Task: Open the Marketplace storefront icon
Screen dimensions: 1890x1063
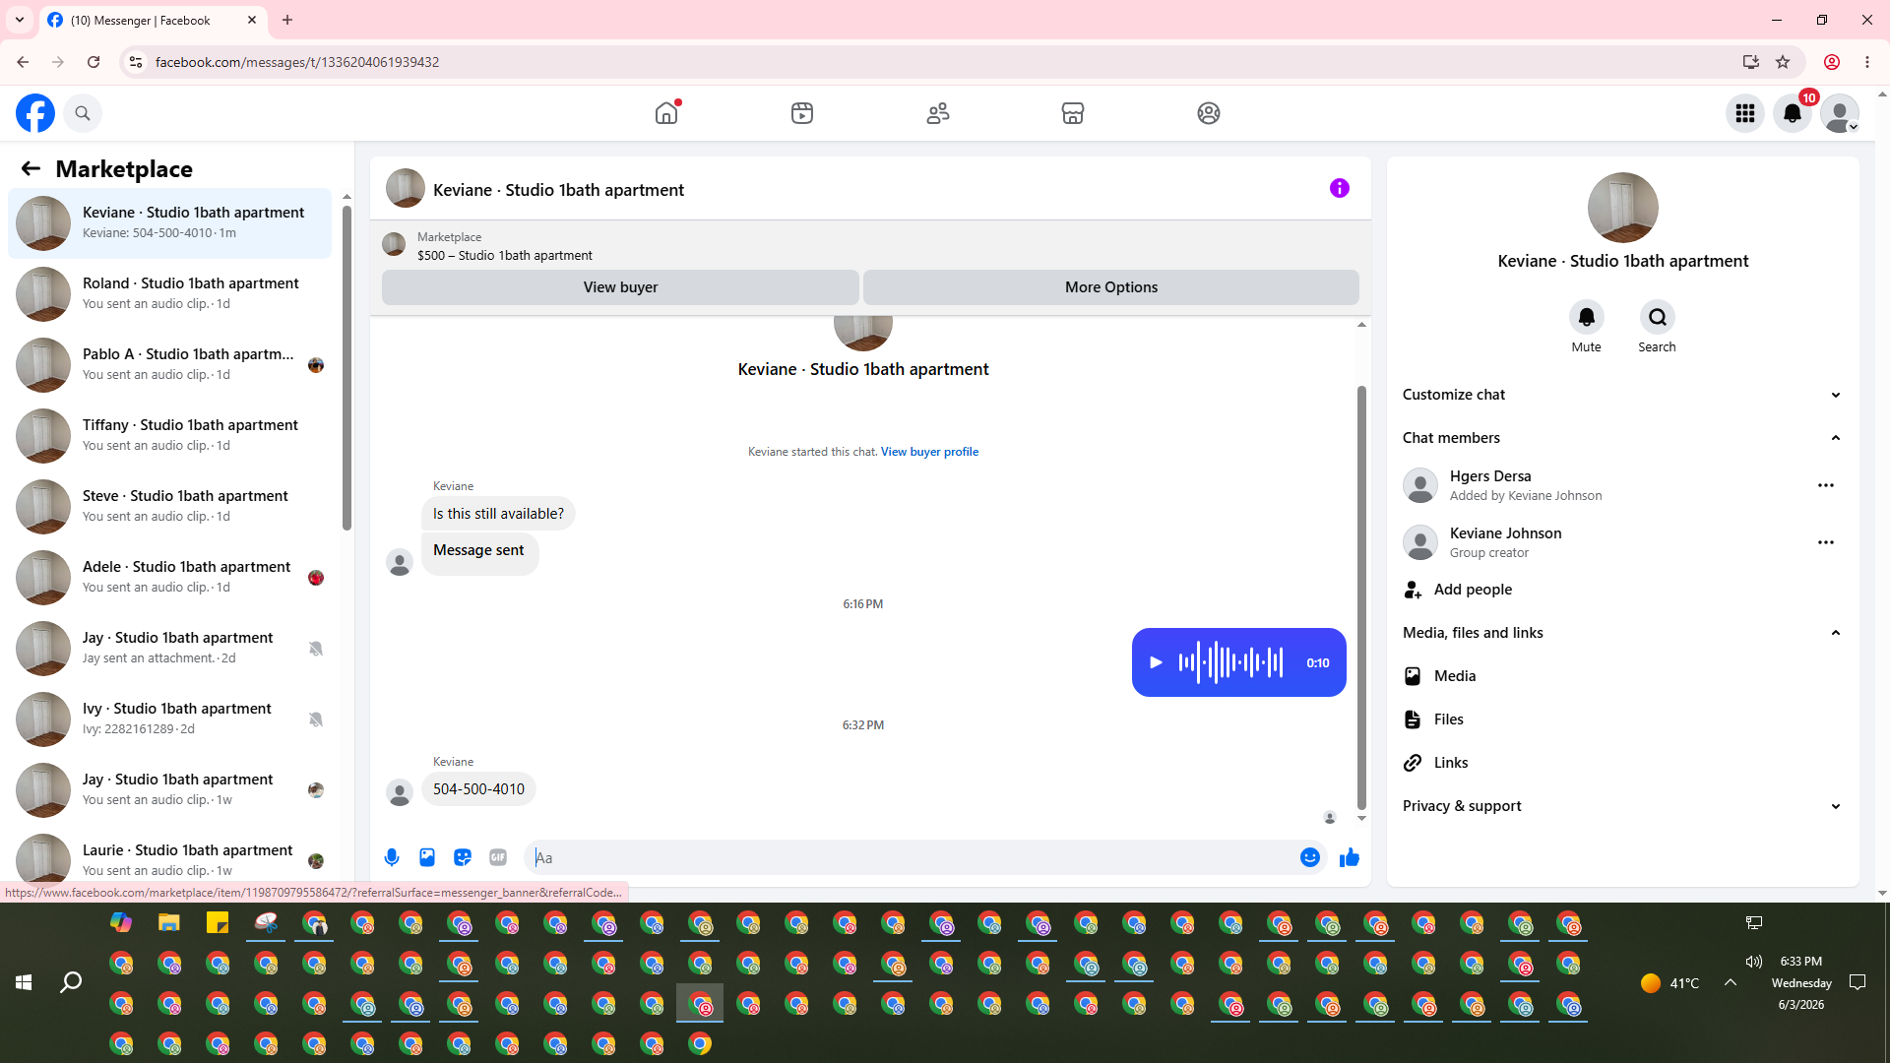Action: (x=1073, y=113)
